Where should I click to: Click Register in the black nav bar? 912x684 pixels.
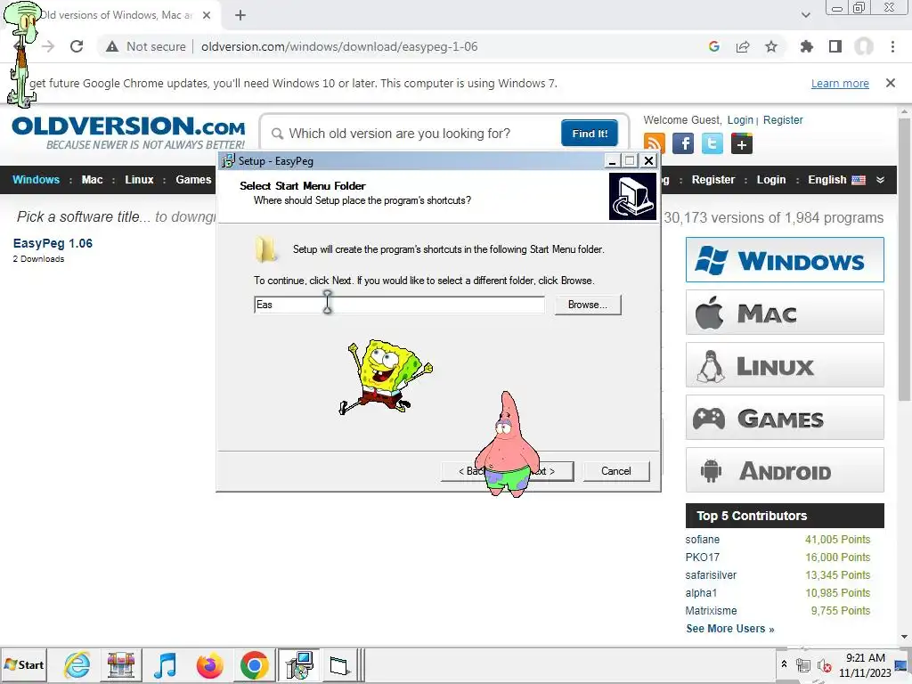713,180
